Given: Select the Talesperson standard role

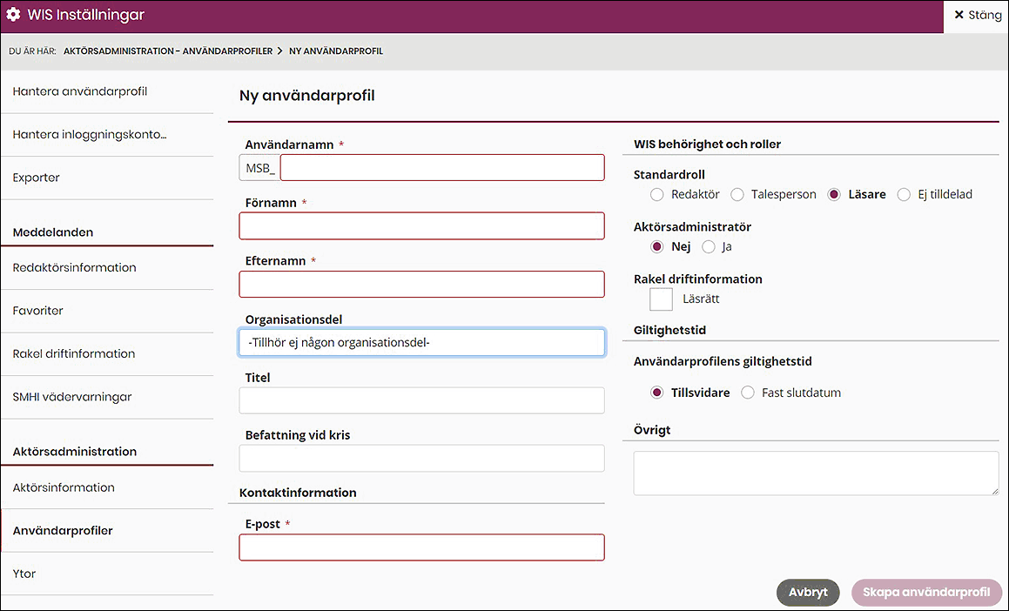Looking at the screenshot, I should [737, 194].
